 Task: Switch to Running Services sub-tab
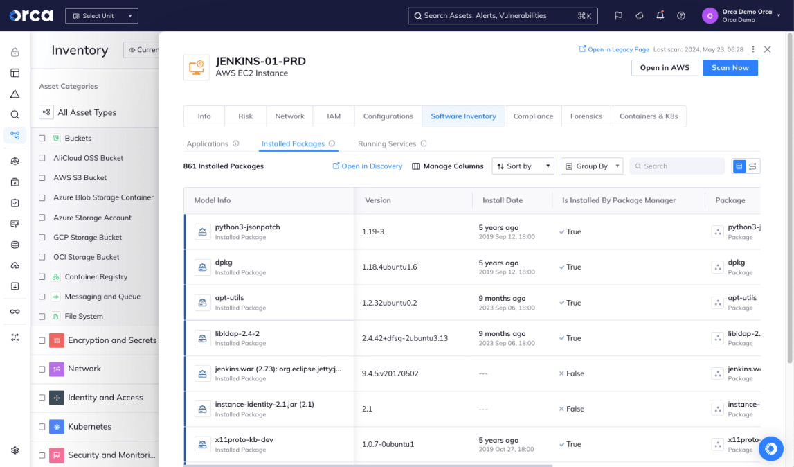[x=387, y=143]
